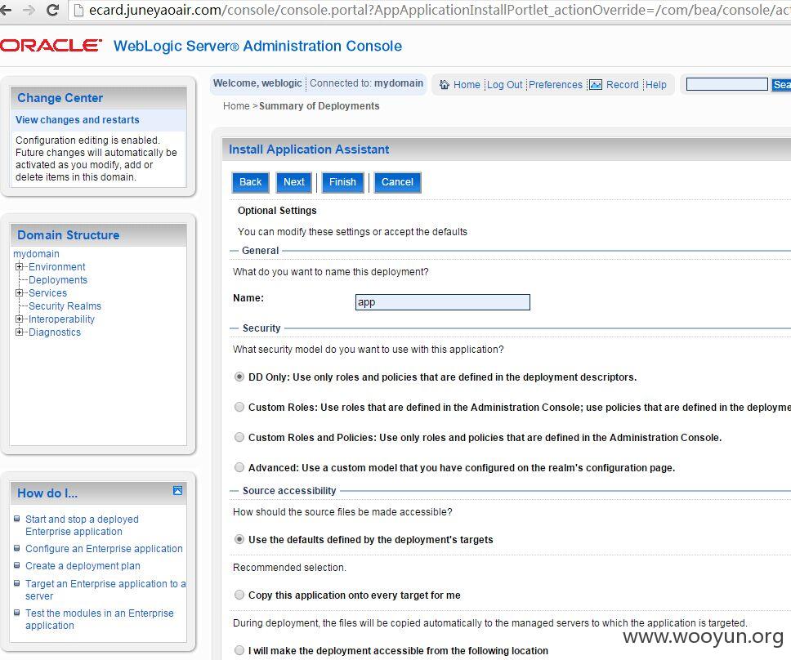Click the deployment Name input field

(x=442, y=302)
